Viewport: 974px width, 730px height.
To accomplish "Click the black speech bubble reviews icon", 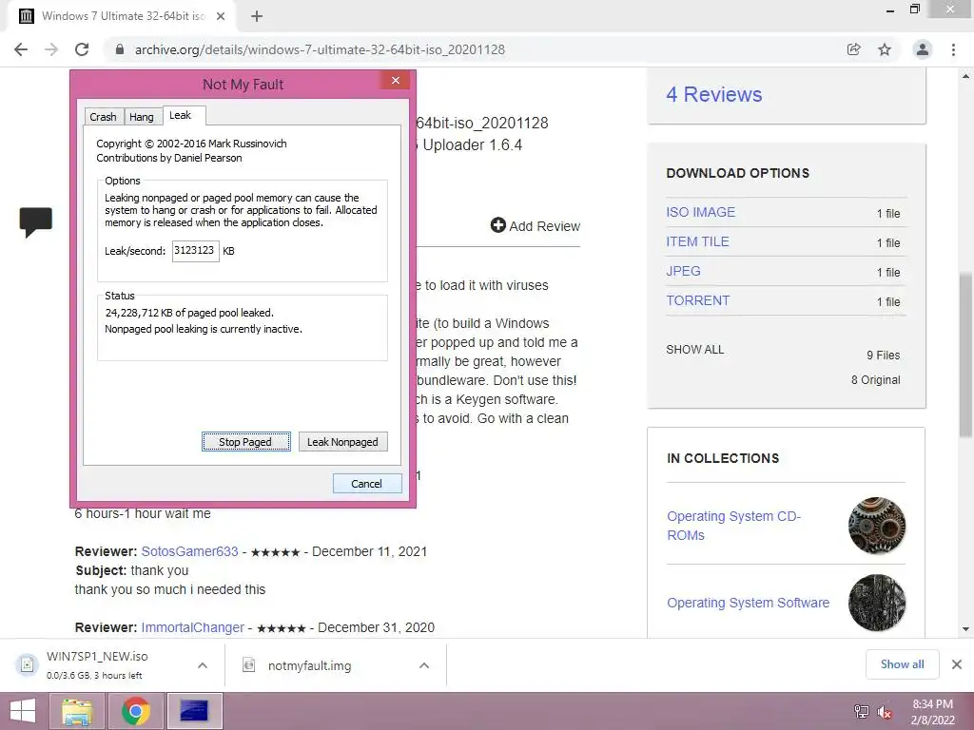I will 36,221.
